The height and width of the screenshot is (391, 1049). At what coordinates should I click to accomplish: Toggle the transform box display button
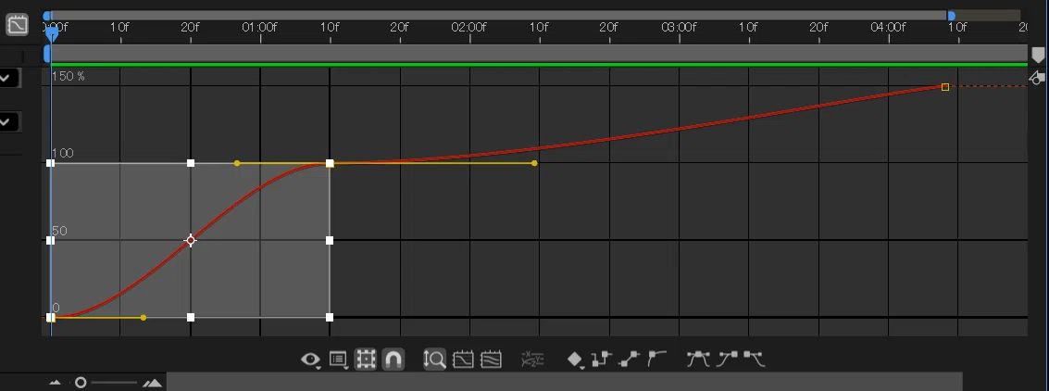366,359
